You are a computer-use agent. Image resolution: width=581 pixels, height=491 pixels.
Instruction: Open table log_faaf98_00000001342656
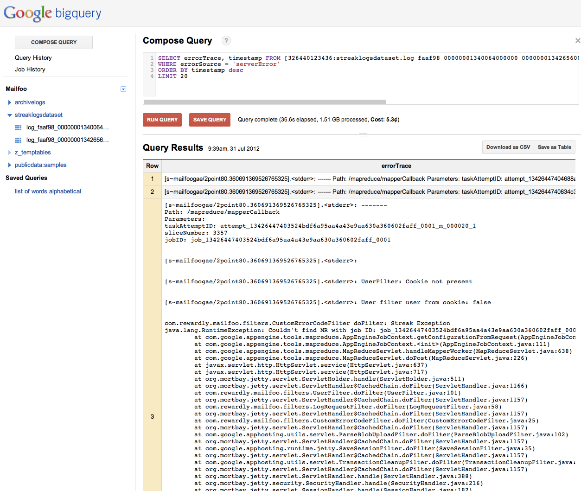tap(68, 140)
